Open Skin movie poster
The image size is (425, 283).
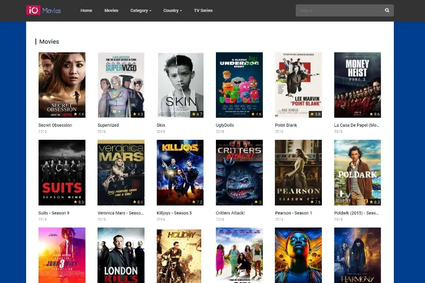click(180, 85)
